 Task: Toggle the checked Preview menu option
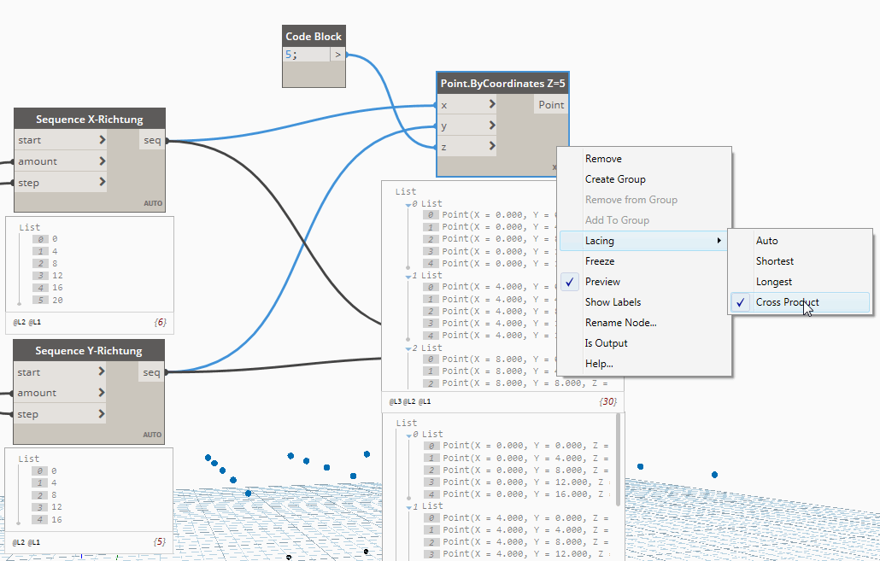[602, 282]
